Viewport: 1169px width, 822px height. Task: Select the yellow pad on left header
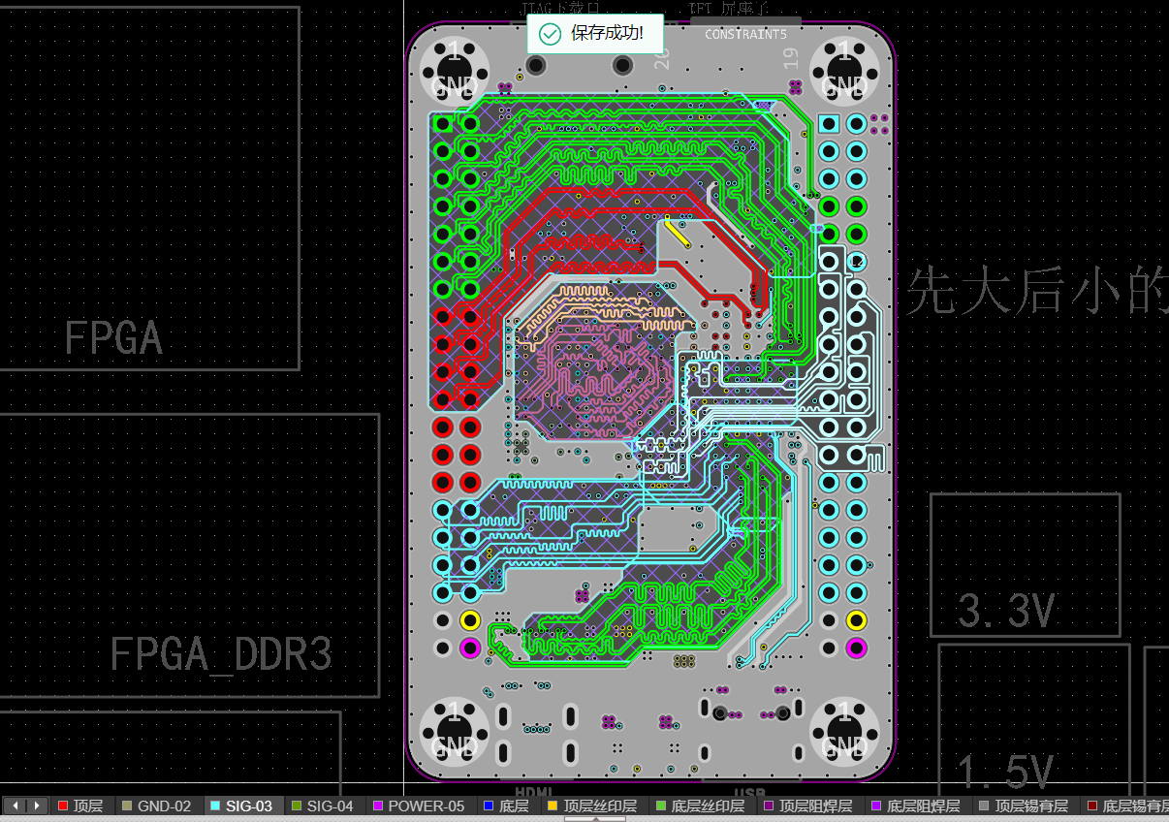pyautogui.click(x=470, y=620)
